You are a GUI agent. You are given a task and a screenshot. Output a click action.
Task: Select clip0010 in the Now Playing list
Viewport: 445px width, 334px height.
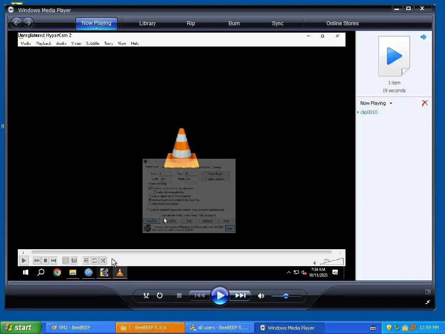(x=369, y=112)
